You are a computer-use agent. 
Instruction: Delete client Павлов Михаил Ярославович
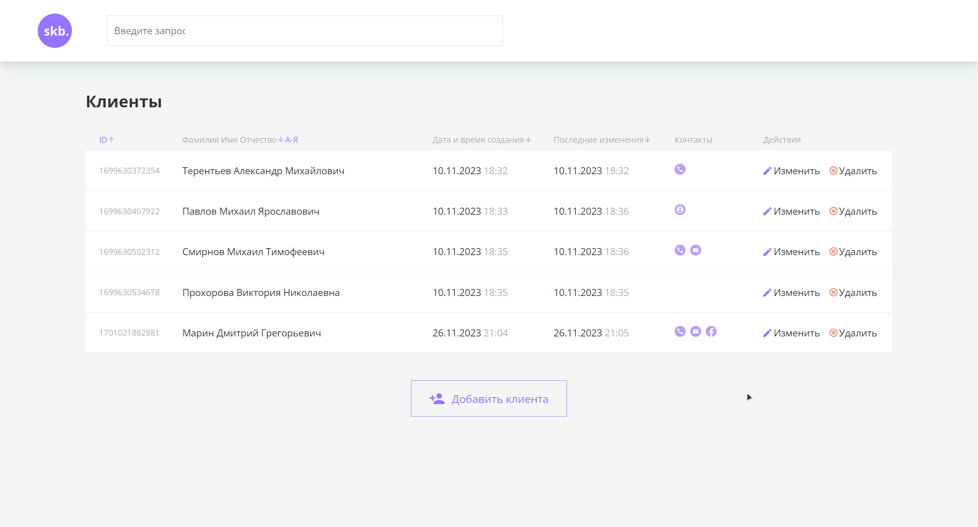coord(853,212)
